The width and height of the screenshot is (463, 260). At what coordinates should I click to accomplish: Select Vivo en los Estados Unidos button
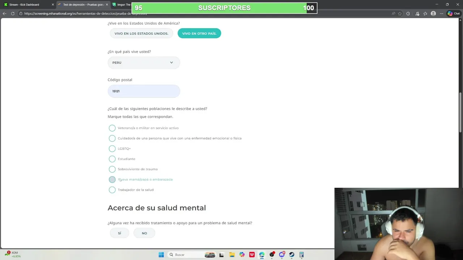pyautogui.click(x=141, y=33)
